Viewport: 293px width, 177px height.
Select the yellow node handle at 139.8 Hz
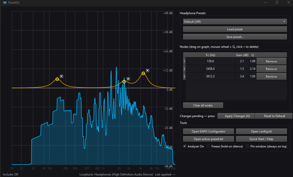click(57, 79)
